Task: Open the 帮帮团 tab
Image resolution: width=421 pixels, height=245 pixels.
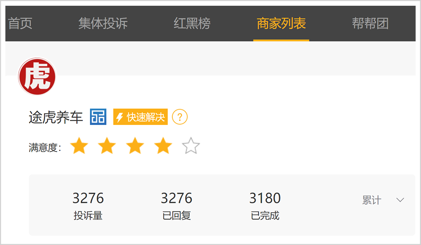Action: [x=370, y=23]
